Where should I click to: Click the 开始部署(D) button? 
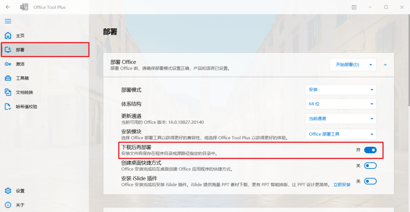click(347, 65)
